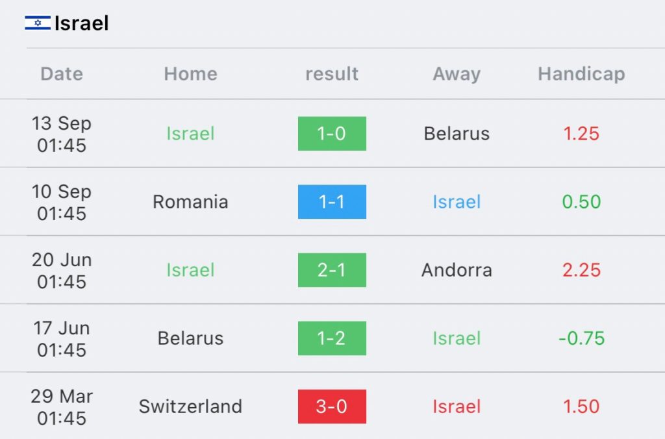Open the Romania team link
Viewport: 665px width, 439px height.
coord(190,202)
